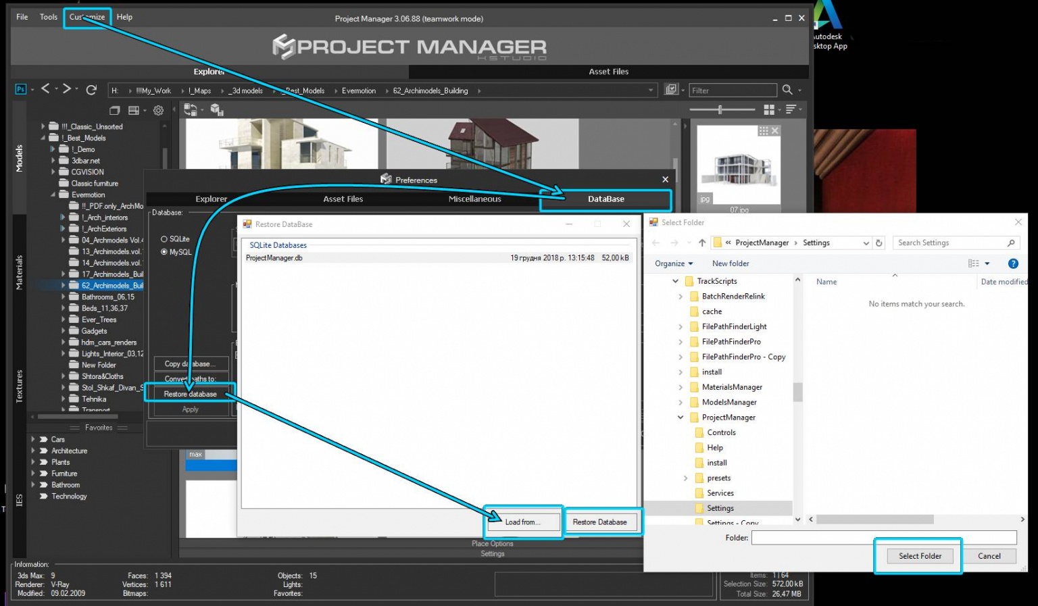
Task: Refresh the current folder view
Action: [91, 89]
